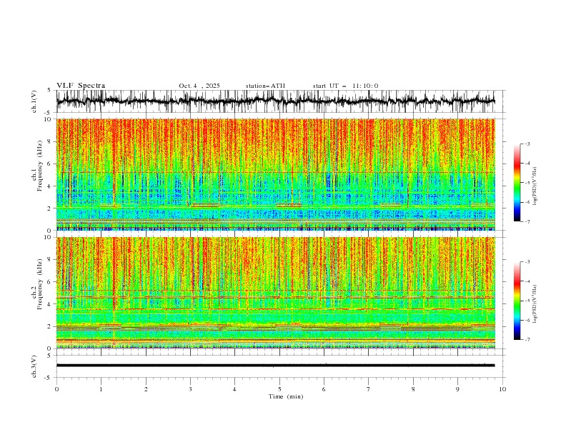The image size is (566, 437).
Task: Click the 'ch.1(V)' waveform axis label
Action: [x=34, y=101]
